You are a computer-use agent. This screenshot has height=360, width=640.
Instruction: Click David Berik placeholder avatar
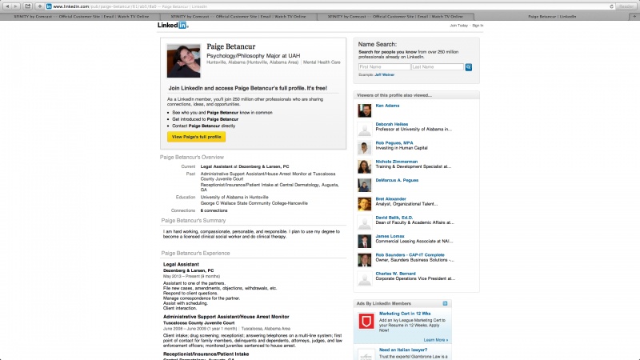365,222
